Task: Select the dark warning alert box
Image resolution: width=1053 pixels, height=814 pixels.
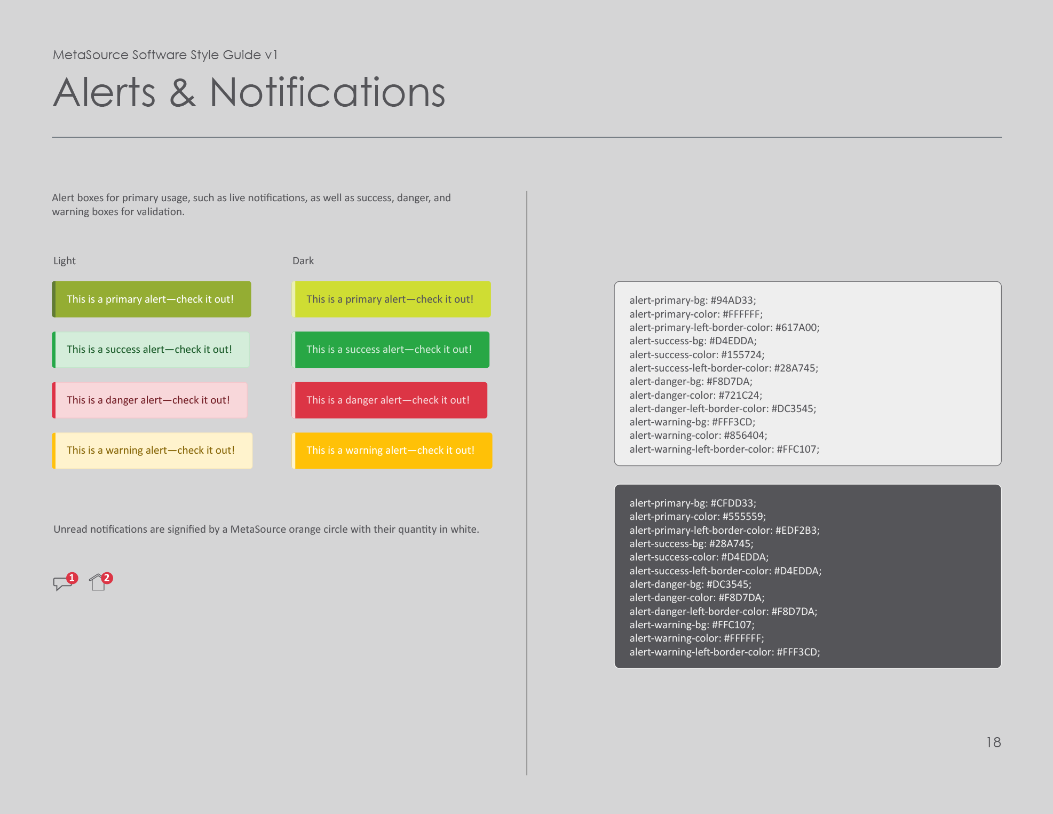Action: coord(393,450)
